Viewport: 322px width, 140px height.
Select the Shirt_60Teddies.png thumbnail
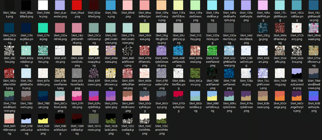(x=43, y=73)
